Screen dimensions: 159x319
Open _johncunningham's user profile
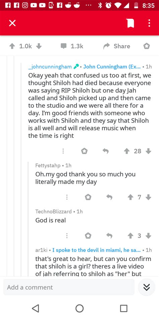point(50,67)
